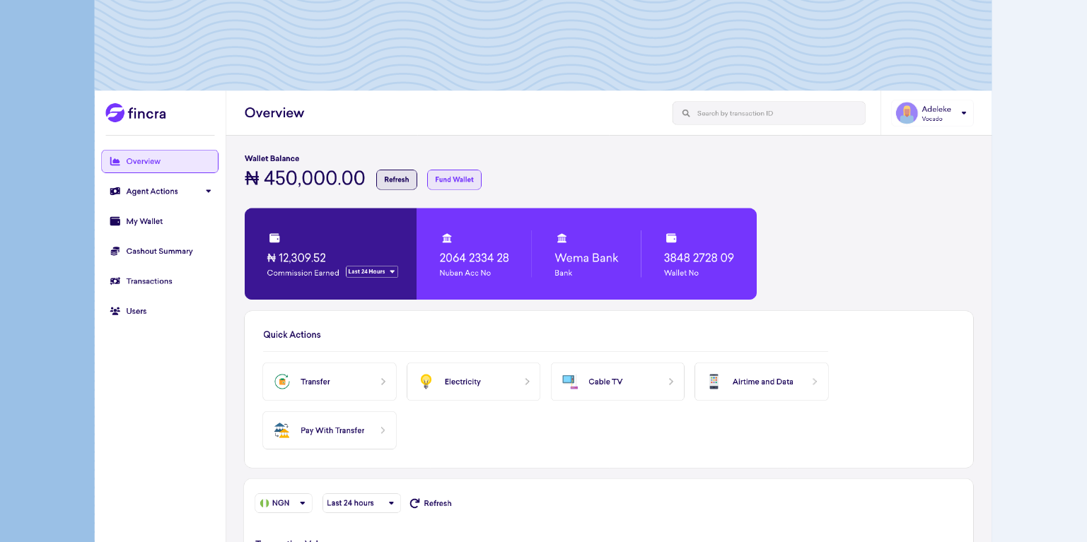Click the wallet icon above Commission Earned
Image resolution: width=1087 pixels, height=542 pixels.
click(x=274, y=238)
